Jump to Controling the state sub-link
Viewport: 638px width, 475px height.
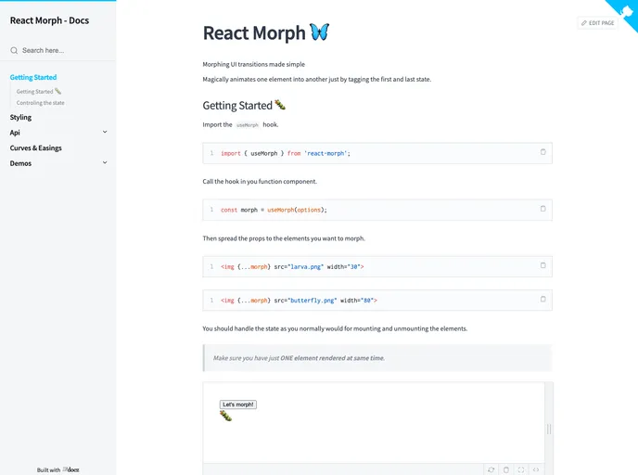point(40,103)
